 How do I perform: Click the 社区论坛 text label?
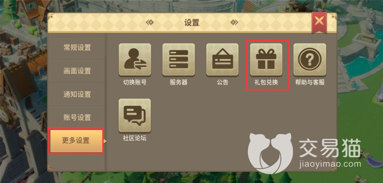(x=135, y=138)
